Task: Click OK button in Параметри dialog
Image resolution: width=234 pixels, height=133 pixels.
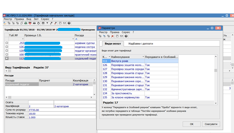Action: pos(192,124)
